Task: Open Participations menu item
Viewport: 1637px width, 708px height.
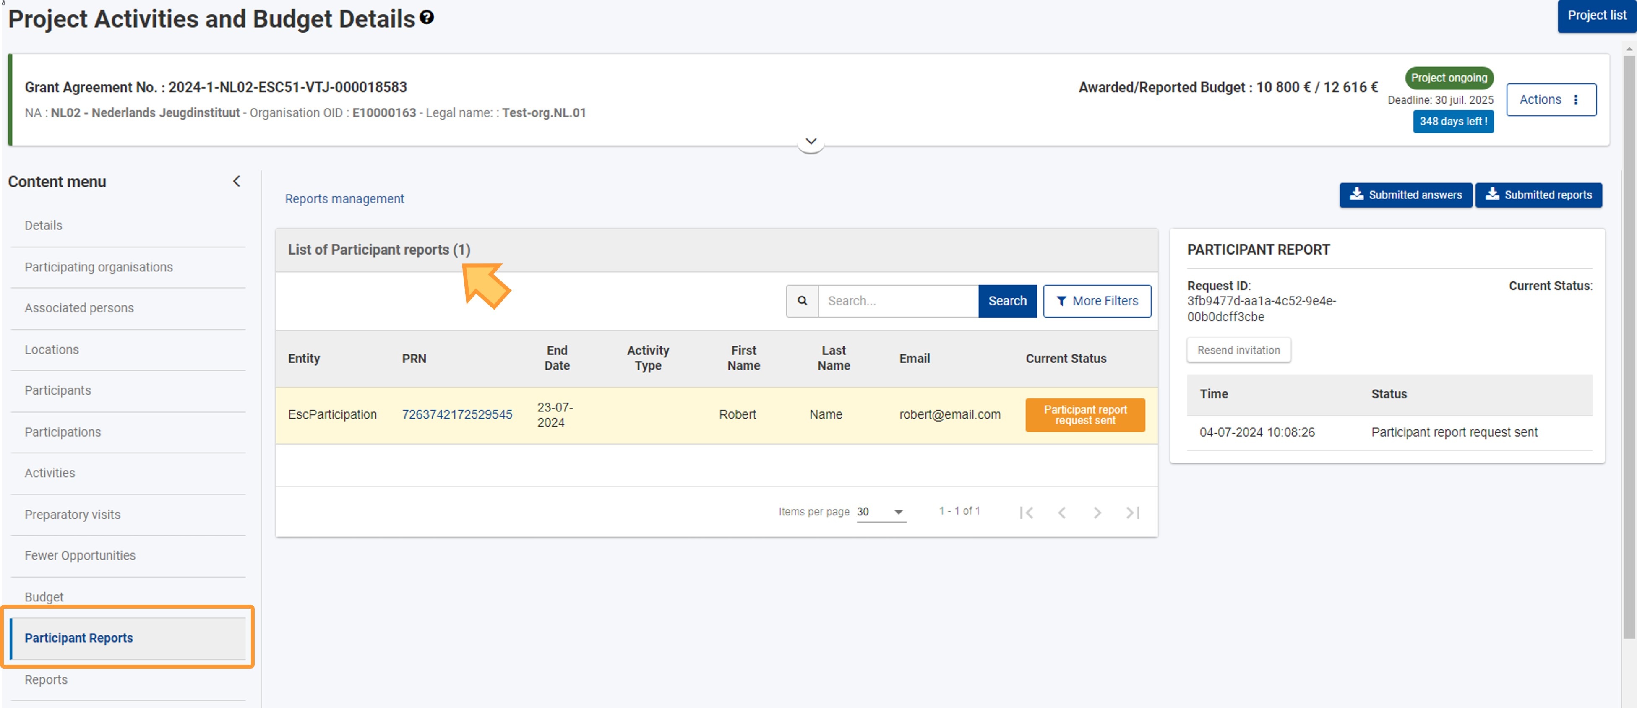Action: [x=128, y=432]
